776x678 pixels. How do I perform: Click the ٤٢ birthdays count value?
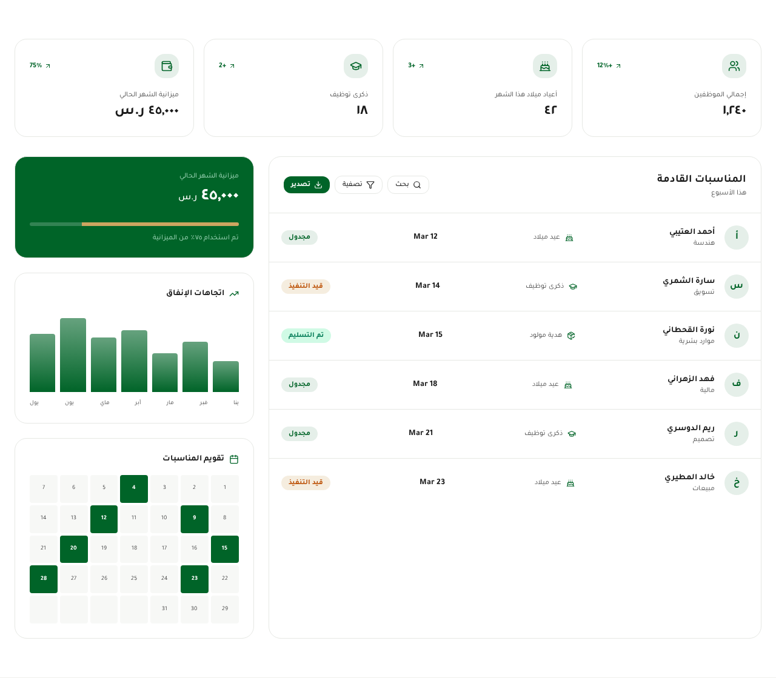[550, 110]
